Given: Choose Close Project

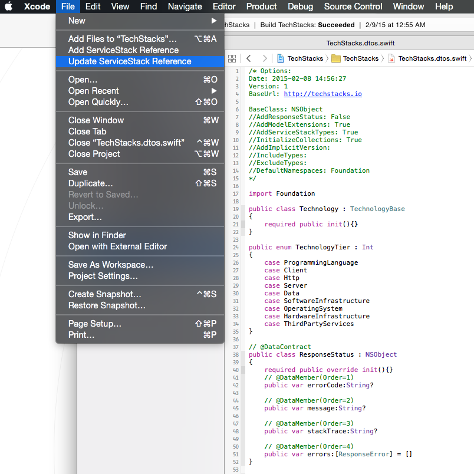Looking at the screenshot, I should [140, 153].
